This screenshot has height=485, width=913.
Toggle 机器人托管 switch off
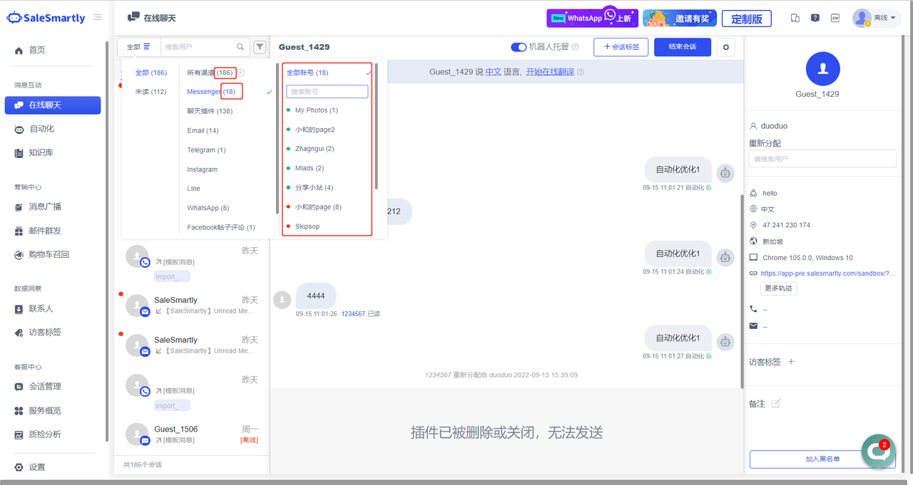(x=519, y=47)
